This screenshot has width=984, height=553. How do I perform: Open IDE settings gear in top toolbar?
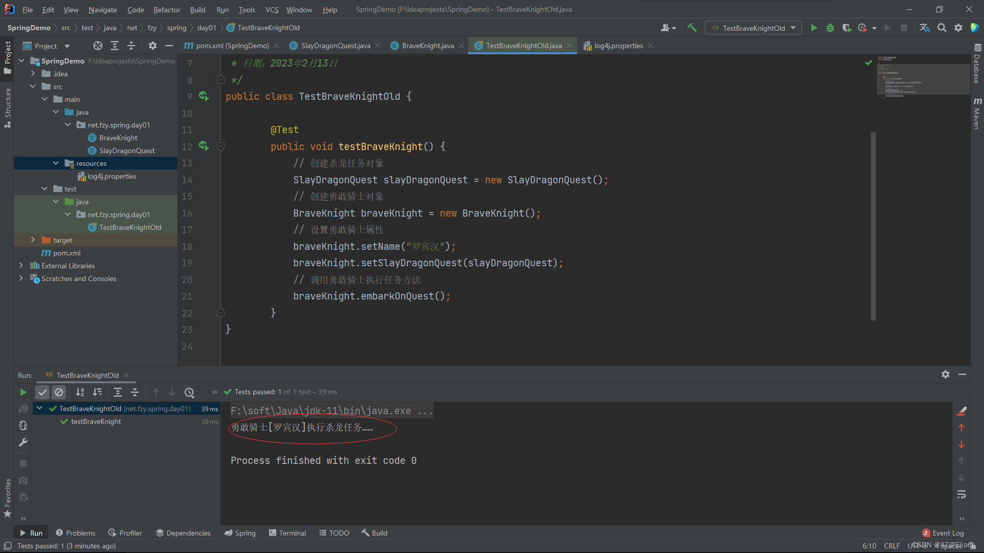click(x=958, y=28)
